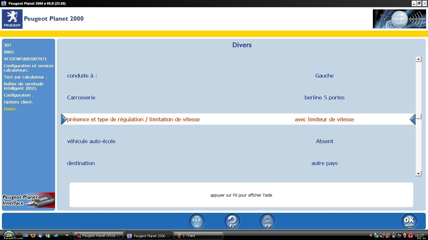The image size is (428, 240).
Task: Click the blue monitor display tray icon
Action: coord(399,235)
